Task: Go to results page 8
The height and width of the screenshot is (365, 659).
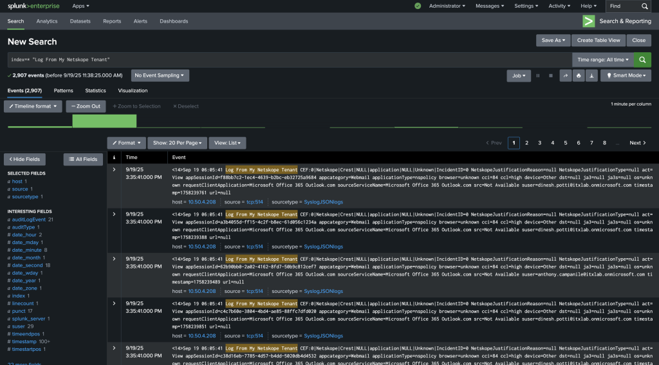Action: click(x=604, y=143)
